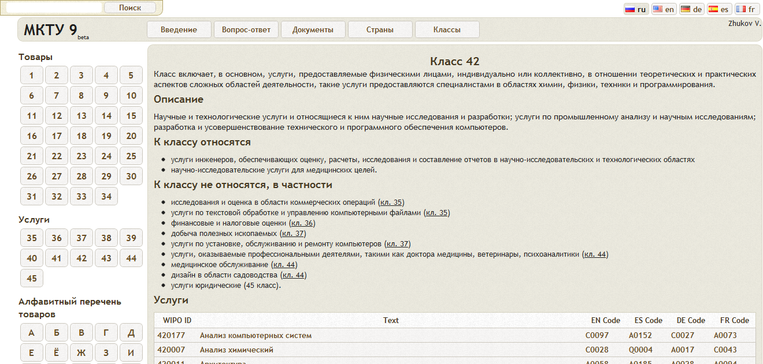
Task: Select goods class 30 button
Action: coord(131,176)
